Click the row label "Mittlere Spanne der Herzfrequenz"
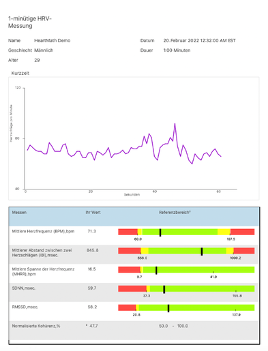268x351 pixels. [43, 271]
